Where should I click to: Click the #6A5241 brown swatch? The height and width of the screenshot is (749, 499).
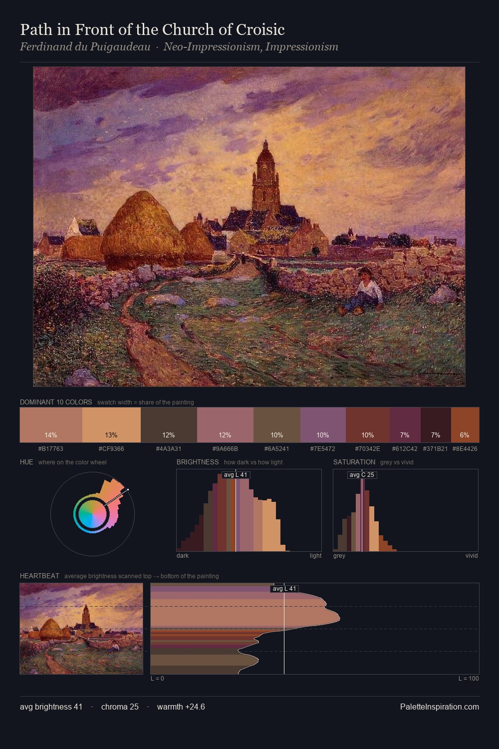pyautogui.click(x=277, y=425)
